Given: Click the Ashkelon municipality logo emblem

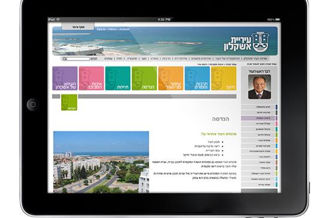Looking at the screenshot, I should 261,42.
